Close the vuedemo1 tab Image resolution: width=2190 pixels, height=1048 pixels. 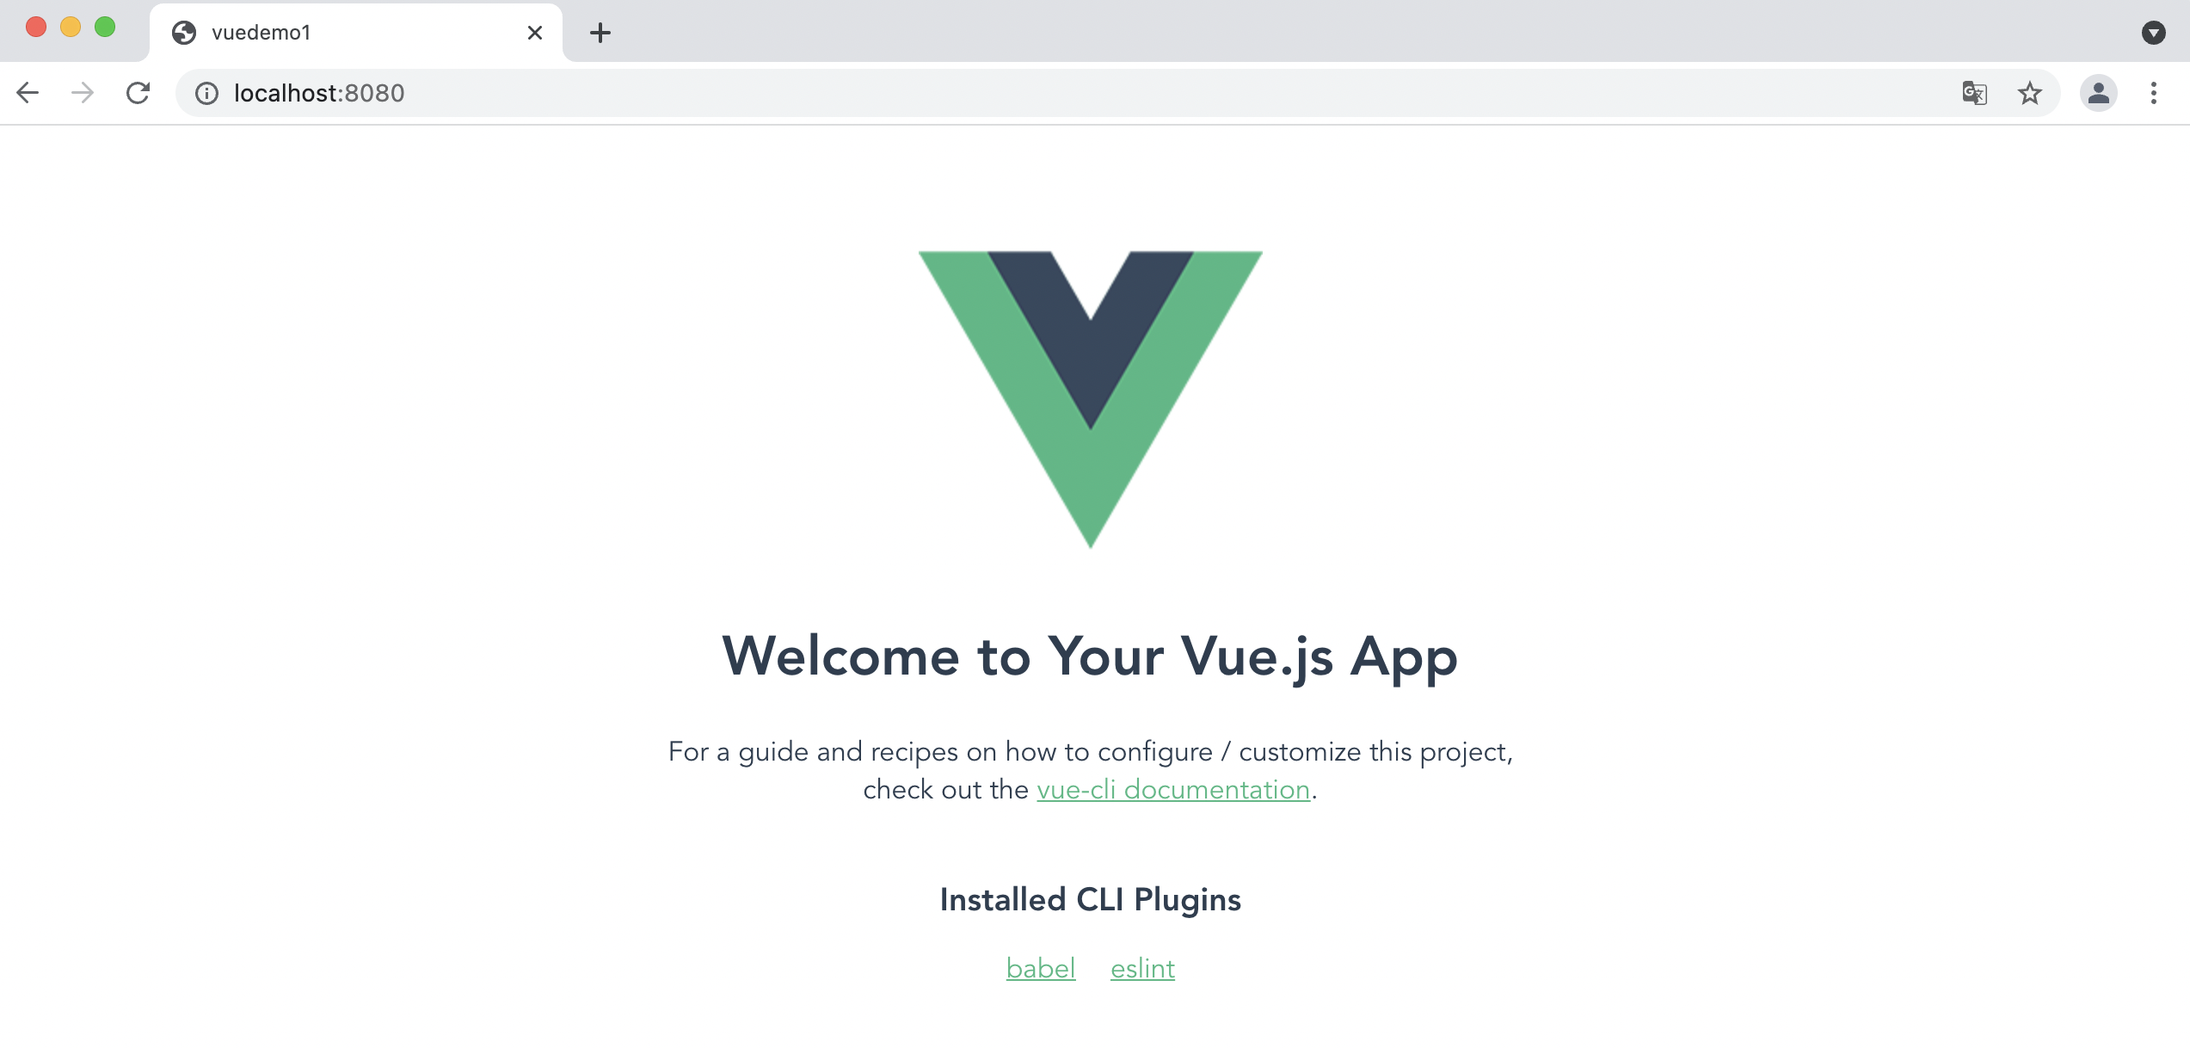[534, 33]
